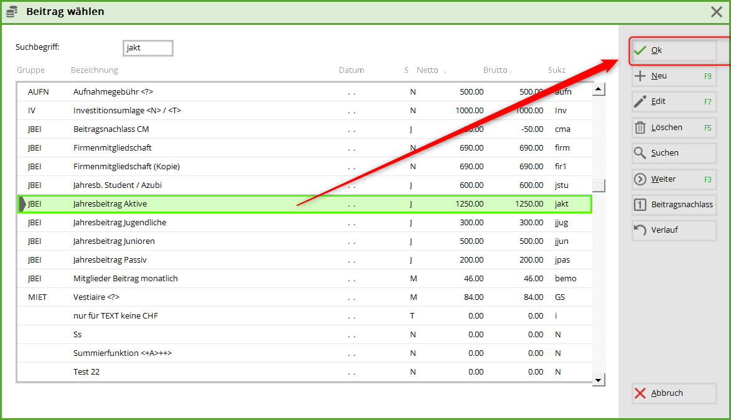Click the trash can Löschen icon
Viewport: 731px width, 420px height.
pos(640,128)
